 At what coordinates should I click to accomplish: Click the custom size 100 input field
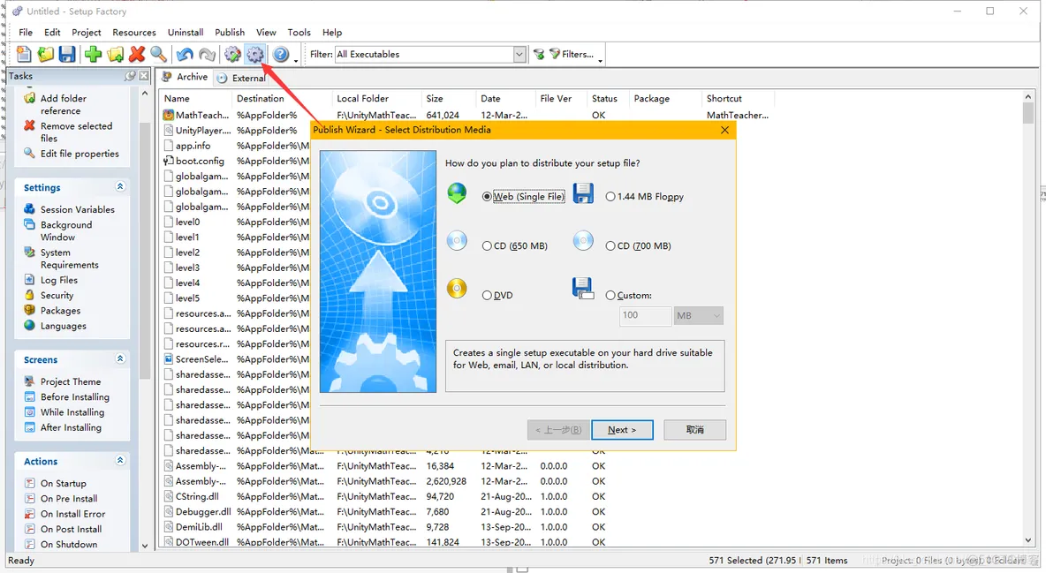point(644,315)
